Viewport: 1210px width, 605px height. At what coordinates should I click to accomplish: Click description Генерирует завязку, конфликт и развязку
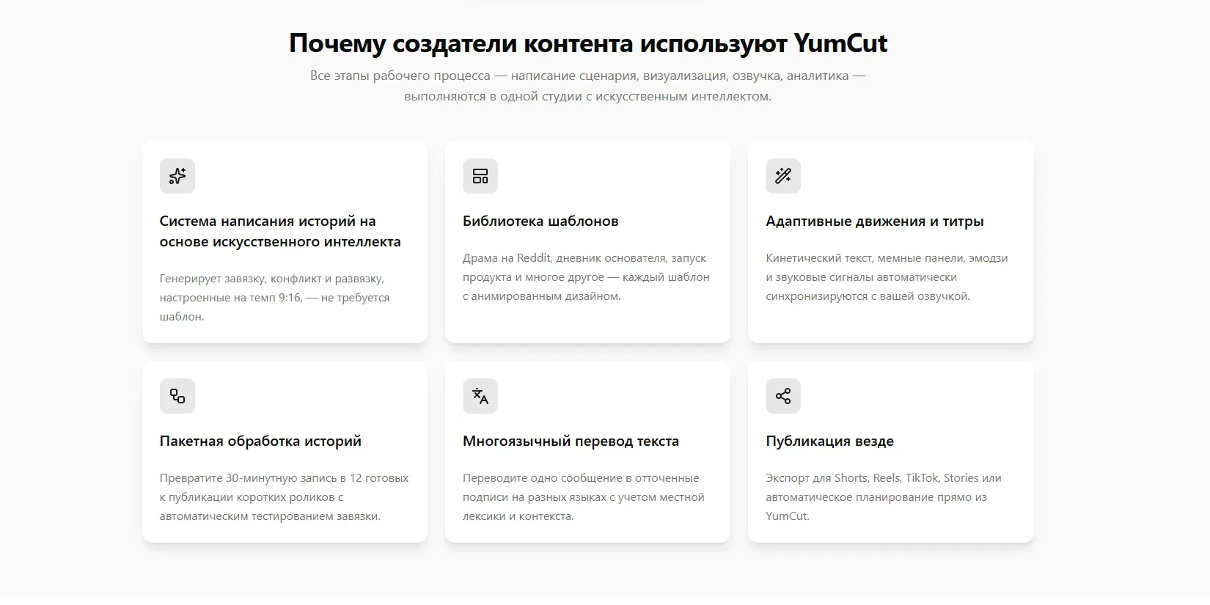(x=275, y=298)
